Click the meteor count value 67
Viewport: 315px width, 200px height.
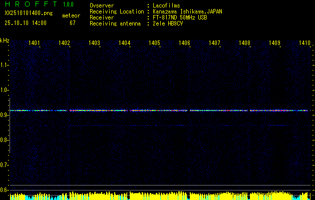coord(73,22)
